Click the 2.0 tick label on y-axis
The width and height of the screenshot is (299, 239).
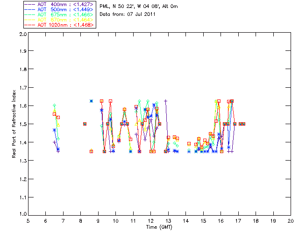22,34
